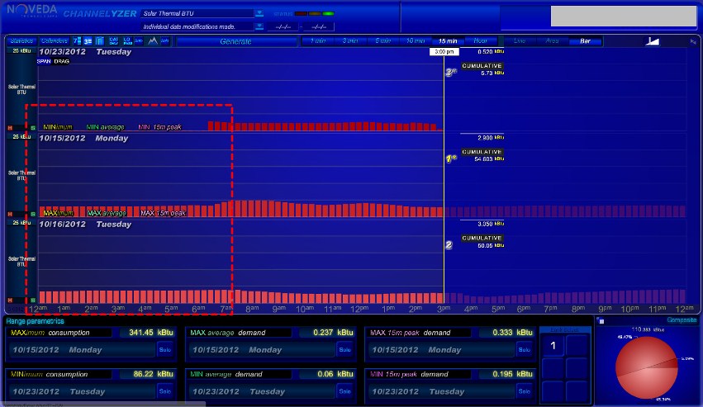Click the 341.45 kBtu consumption value

point(151,333)
